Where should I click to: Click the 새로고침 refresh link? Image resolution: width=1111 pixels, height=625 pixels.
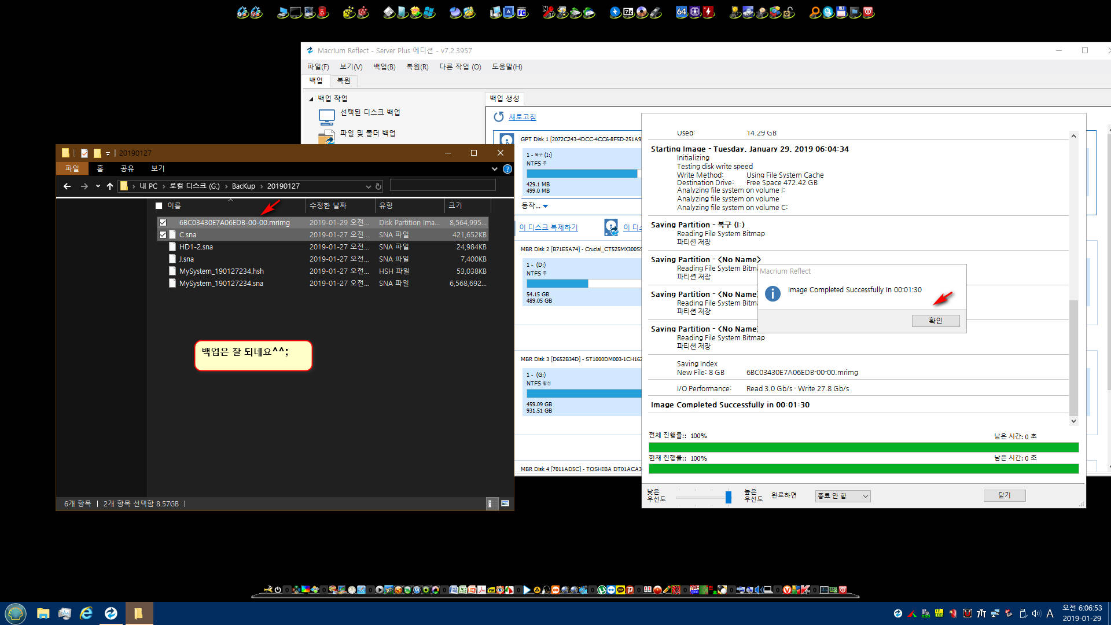(523, 117)
